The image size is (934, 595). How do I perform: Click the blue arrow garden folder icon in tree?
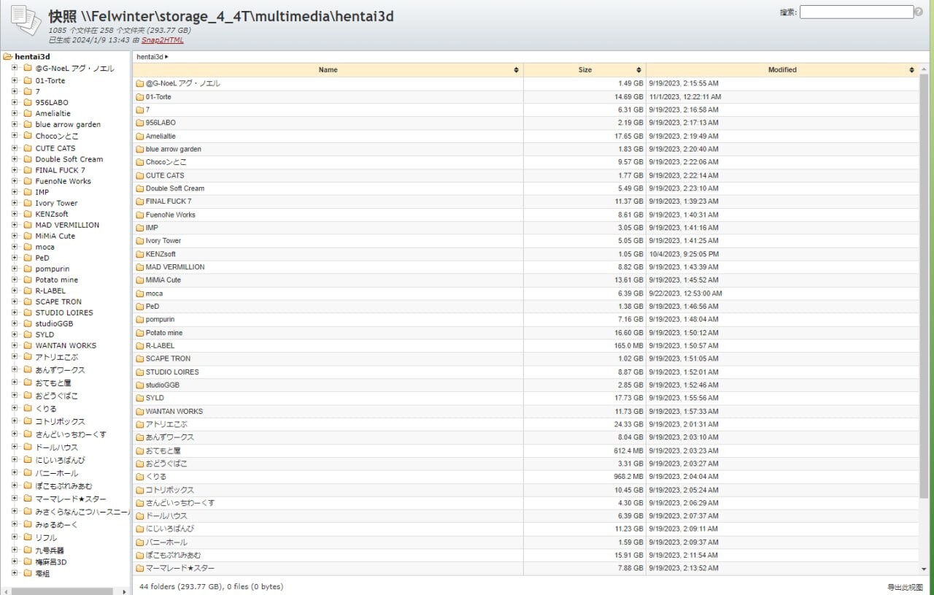click(28, 125)
